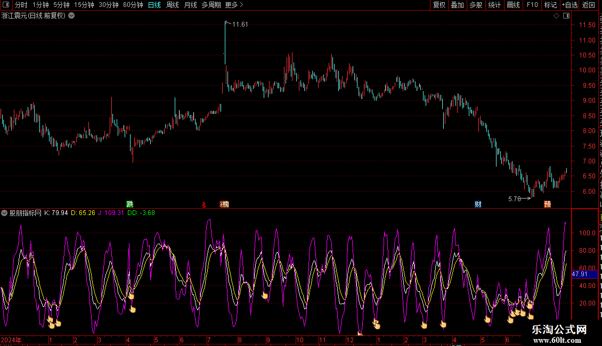Click the 11.50 price axis label
The width and height of the screenshot is (602, 346).
point(587,25)
